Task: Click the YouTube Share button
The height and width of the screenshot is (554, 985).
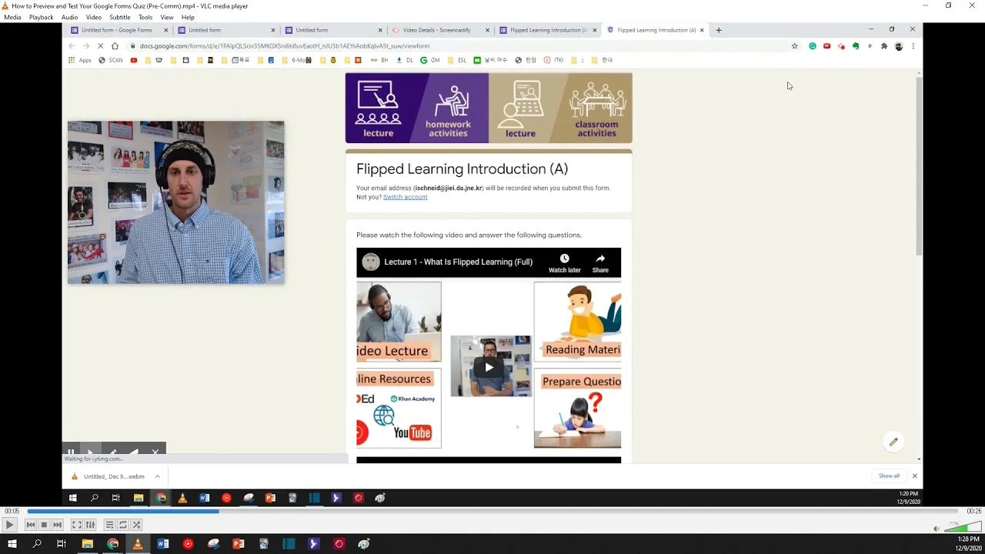Action: point(600,263)
